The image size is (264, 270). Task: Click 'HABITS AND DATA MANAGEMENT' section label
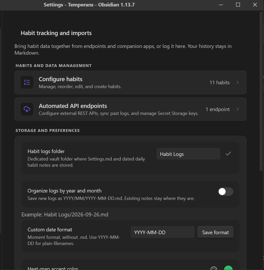point(54,66)
